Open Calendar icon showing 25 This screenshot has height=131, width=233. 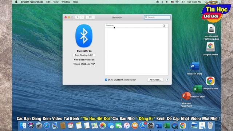(71, 126)
